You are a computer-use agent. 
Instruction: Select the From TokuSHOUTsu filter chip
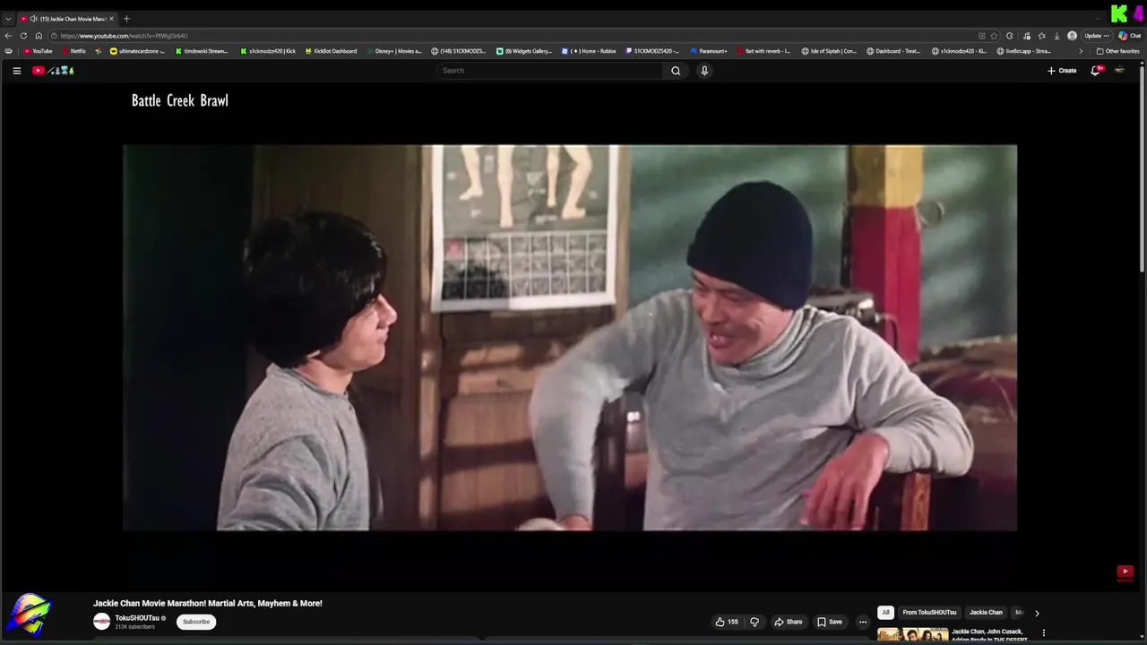coord(929,613)
